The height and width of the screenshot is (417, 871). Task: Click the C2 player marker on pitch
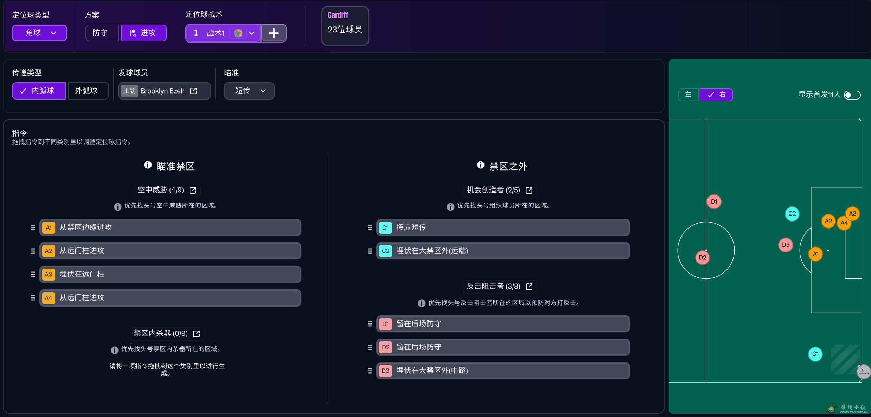(x=792, y=213)
